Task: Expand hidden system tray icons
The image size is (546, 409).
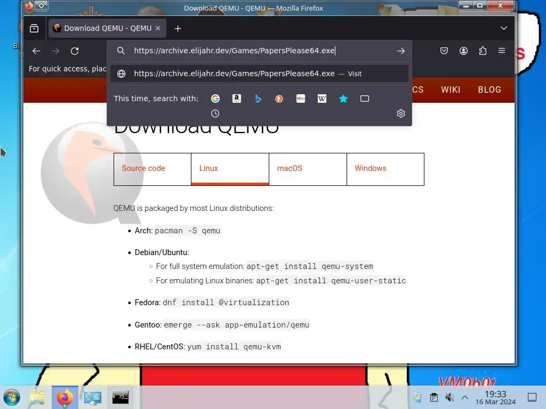Action: click(465, 397)
